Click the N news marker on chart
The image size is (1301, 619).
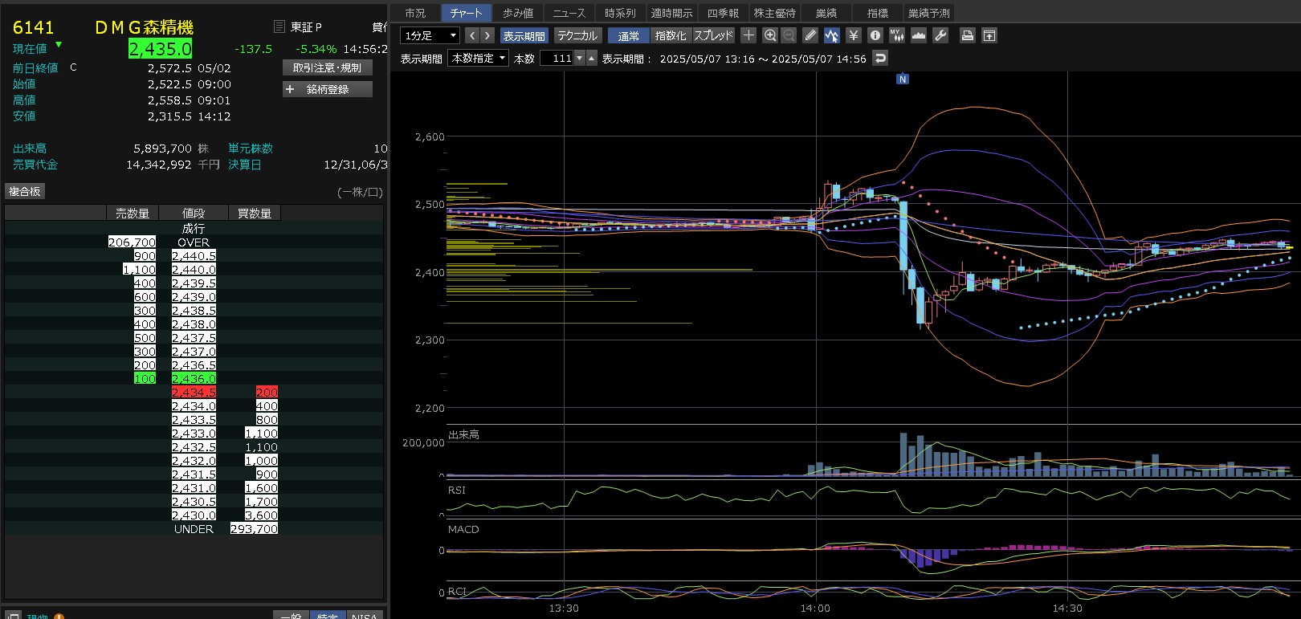[x=903, y=79]
